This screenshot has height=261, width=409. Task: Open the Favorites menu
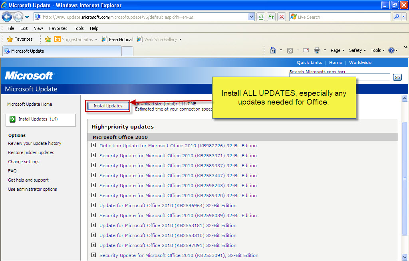(x=58, y=28)
